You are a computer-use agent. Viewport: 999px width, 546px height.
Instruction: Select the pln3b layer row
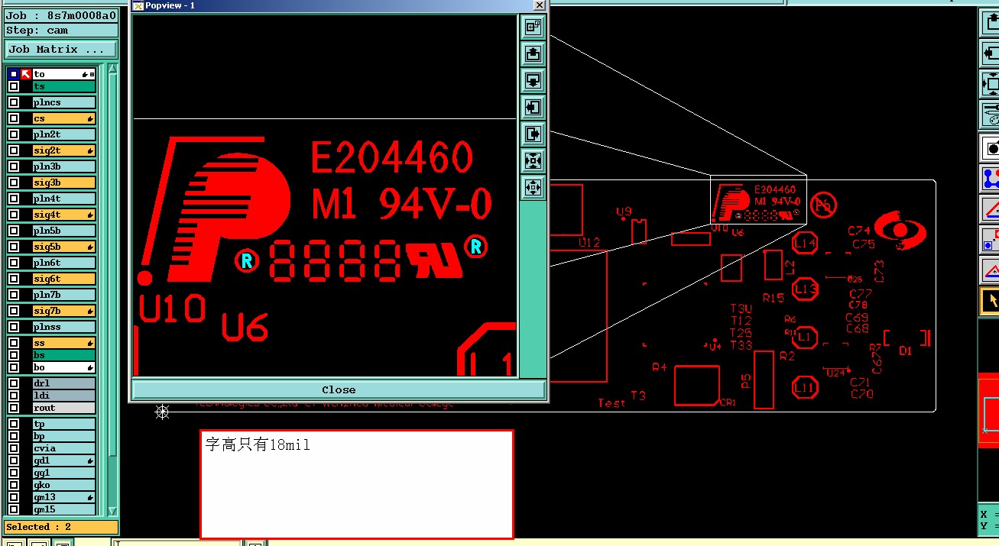point(63,166)
